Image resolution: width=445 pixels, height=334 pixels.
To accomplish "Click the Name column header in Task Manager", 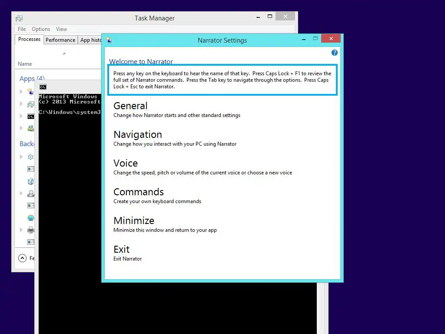I will tap(25, 64).
